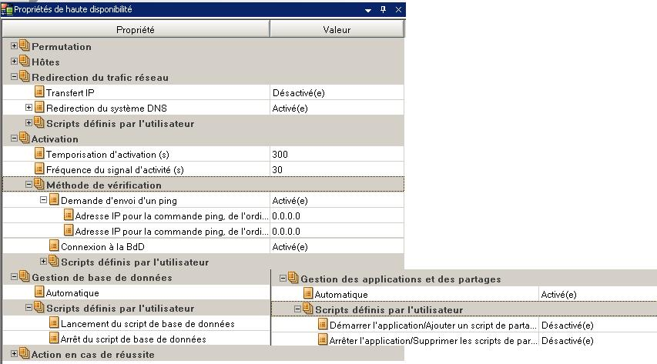
Task: Select Fréquence du signal d'activité (s) row
Action: (x=203, y=169)
